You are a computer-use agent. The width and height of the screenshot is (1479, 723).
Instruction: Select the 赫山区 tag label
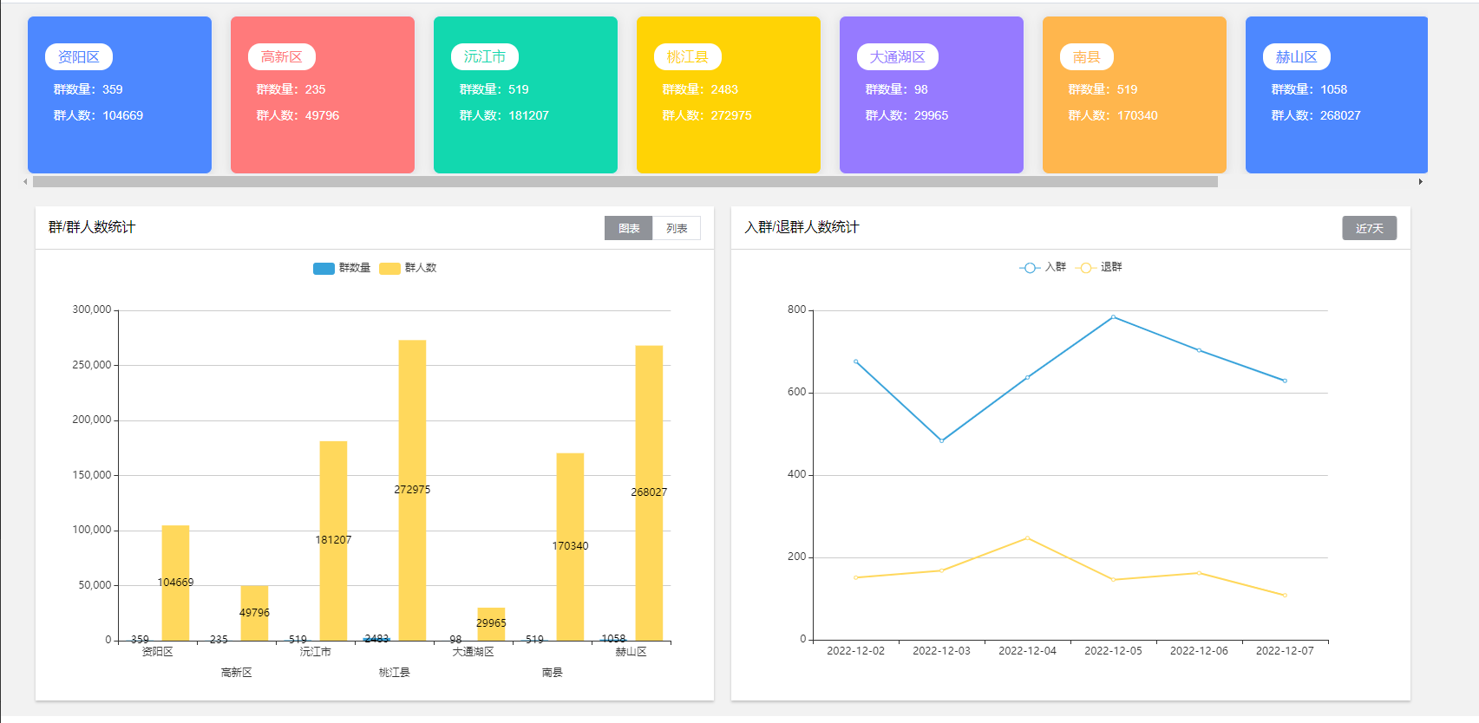coord(1297,57)
